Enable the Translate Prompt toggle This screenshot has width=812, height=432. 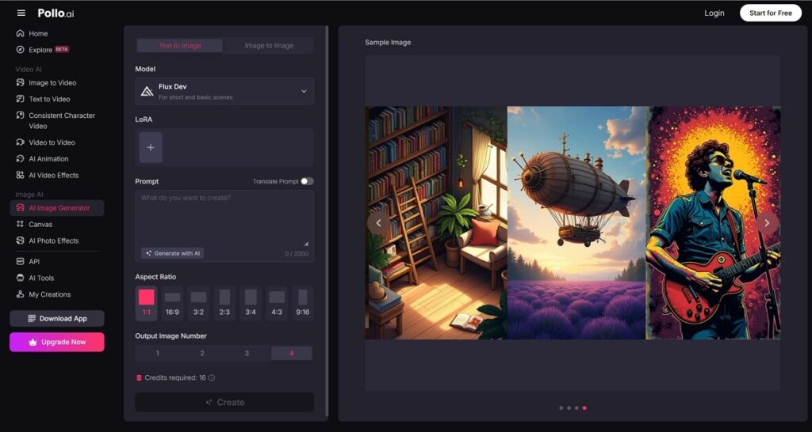click(306, 181)
